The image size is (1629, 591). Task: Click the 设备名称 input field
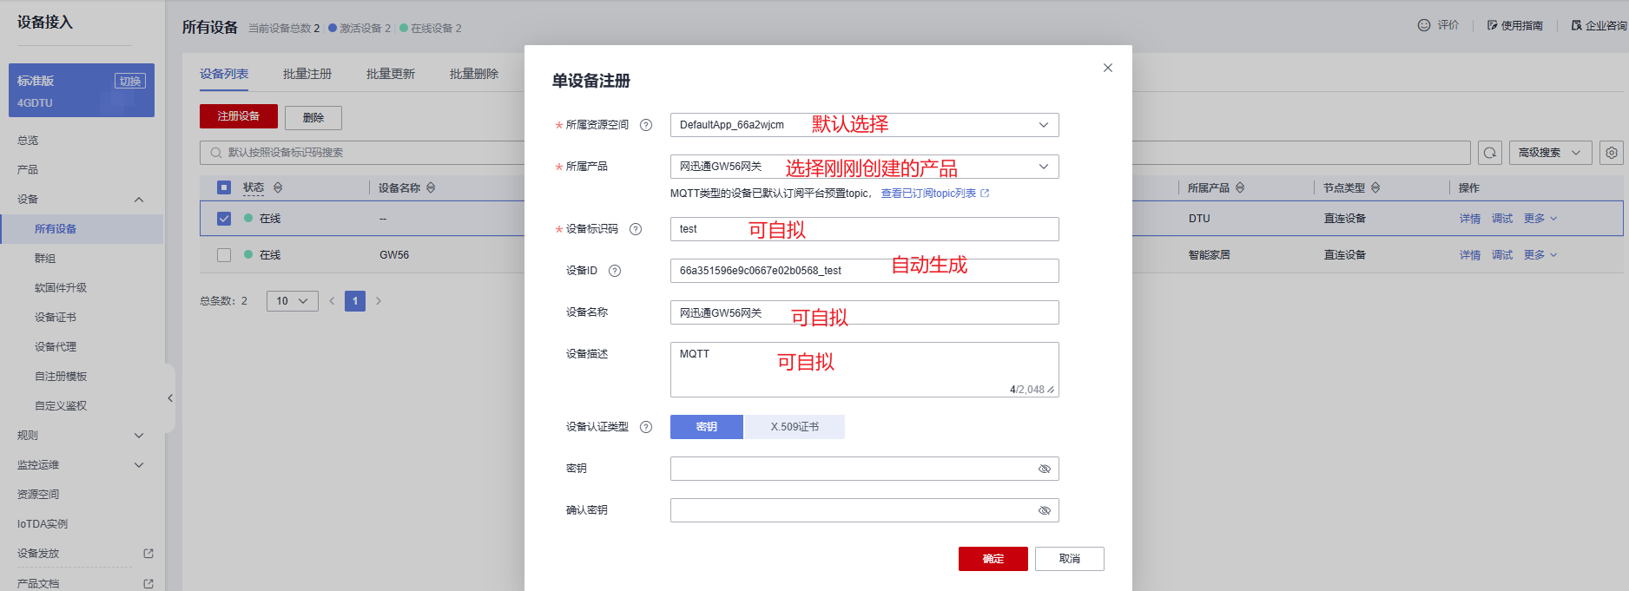864,312
